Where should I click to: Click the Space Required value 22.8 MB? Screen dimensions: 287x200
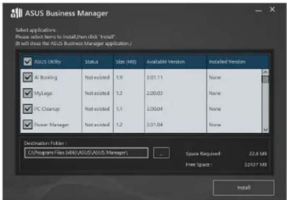pos(258,153)
